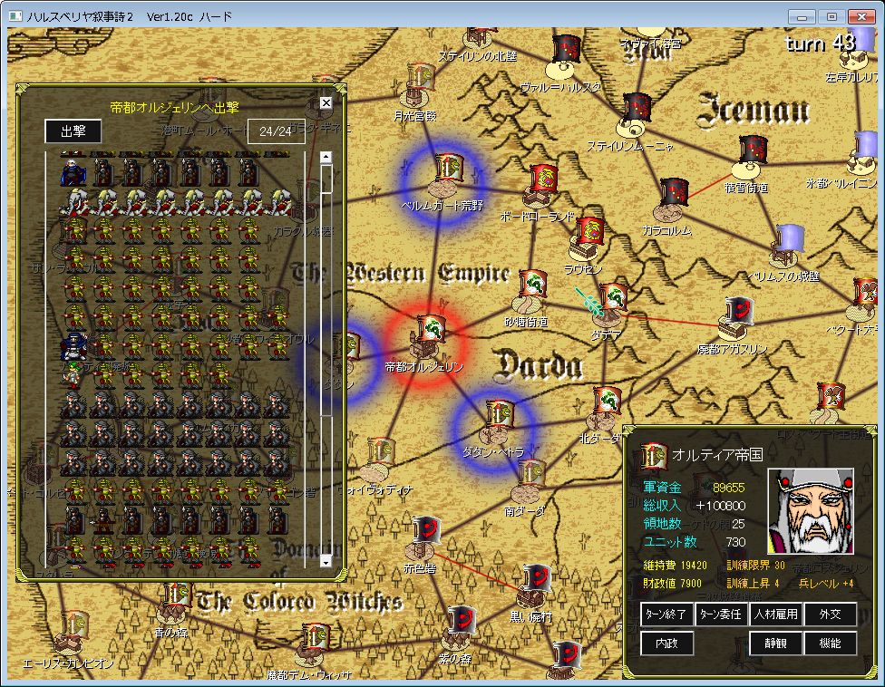Image resolution: width=885 pixels, height=687 pixels.
Task: Click the 領地数 value 25
Action: pos(738,524)
